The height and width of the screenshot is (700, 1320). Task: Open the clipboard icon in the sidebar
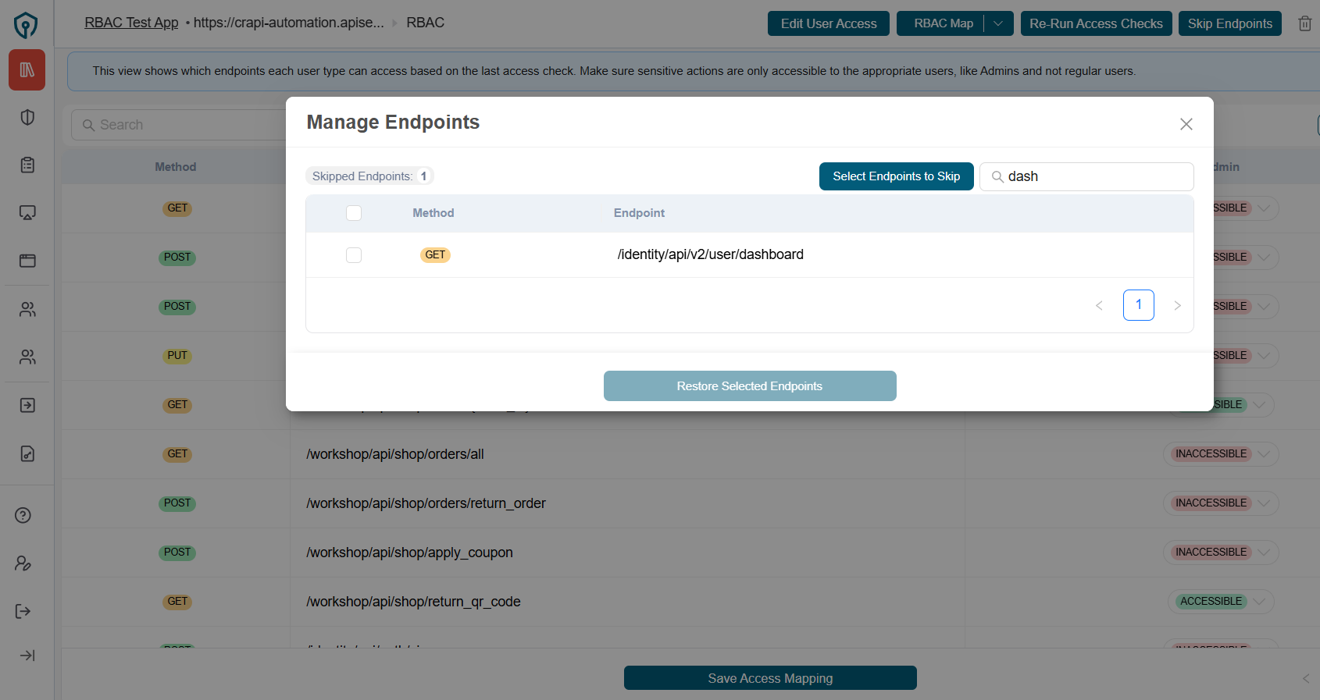(x=27, y=165)
